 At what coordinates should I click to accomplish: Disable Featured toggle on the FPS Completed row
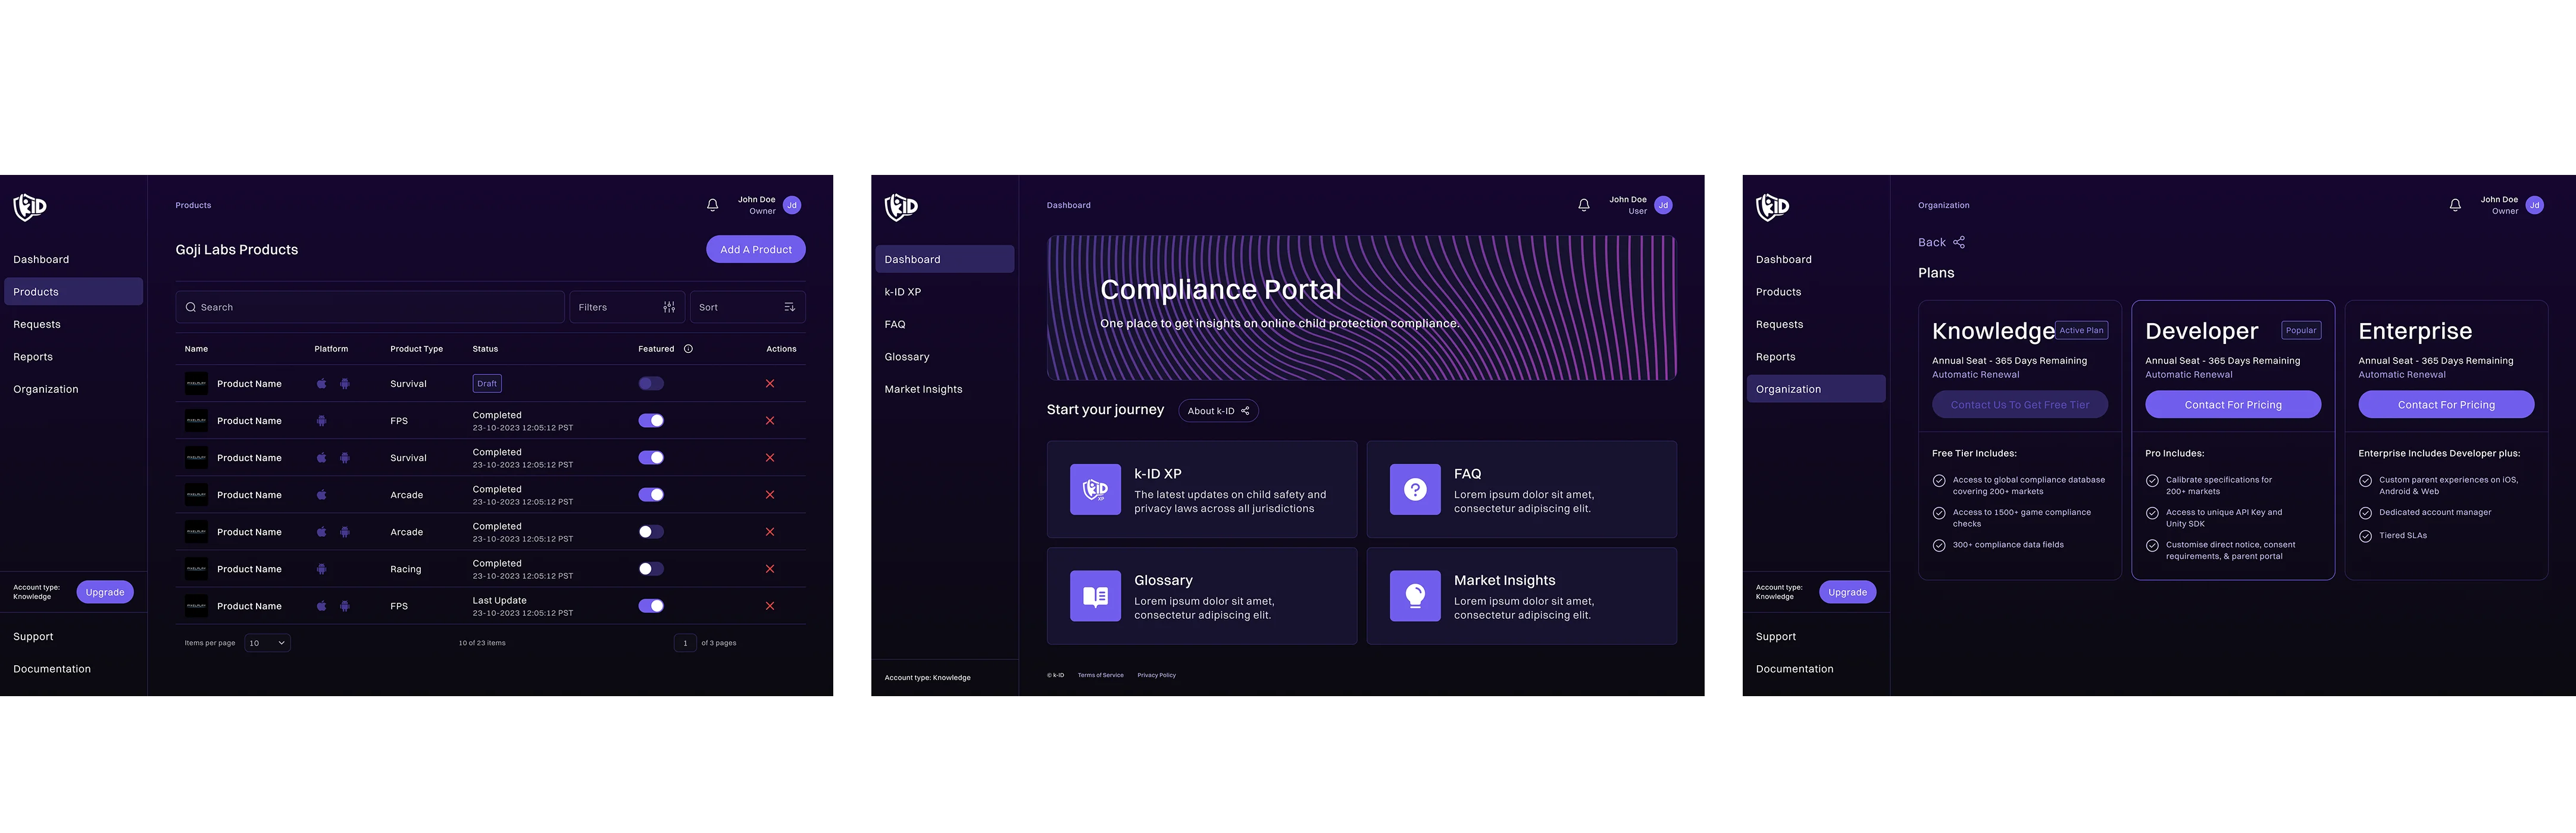(651, 421)
